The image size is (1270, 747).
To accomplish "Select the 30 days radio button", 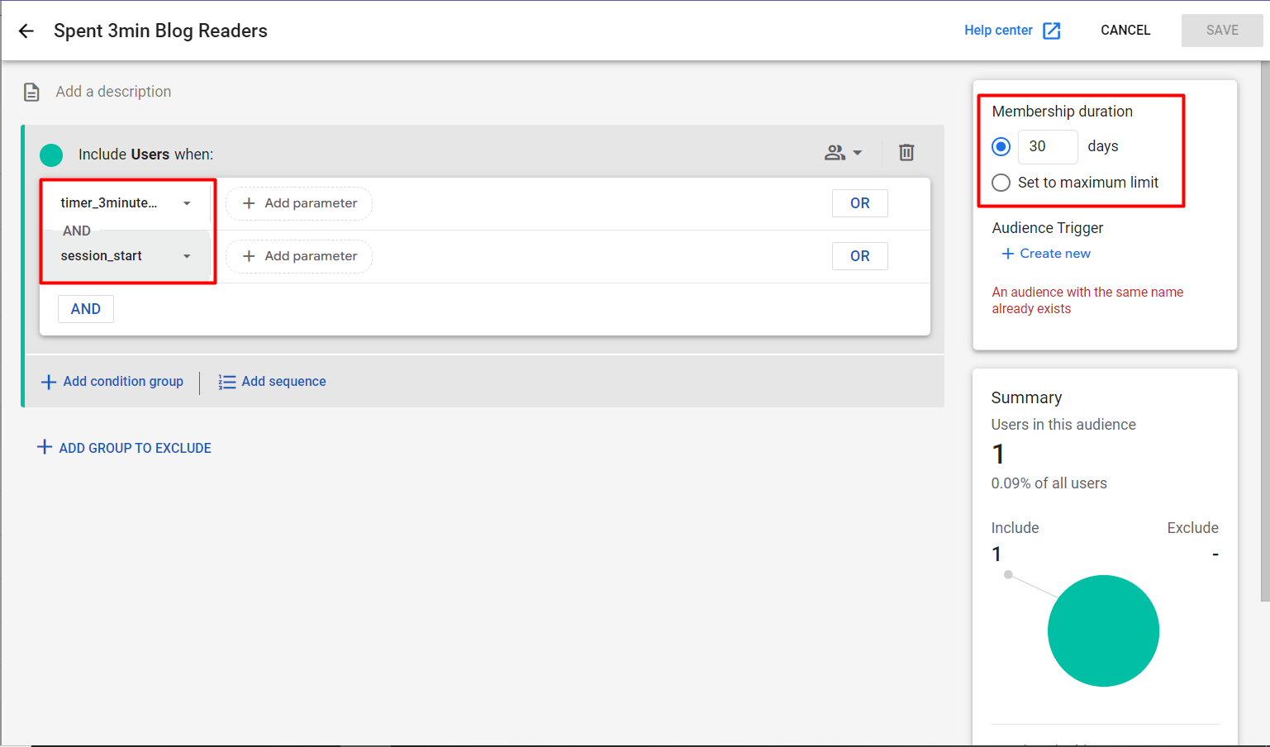I will coord(1001,147).
